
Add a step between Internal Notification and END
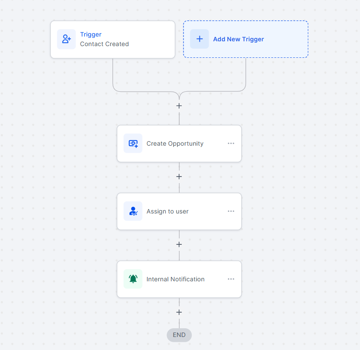pos(179,312)
